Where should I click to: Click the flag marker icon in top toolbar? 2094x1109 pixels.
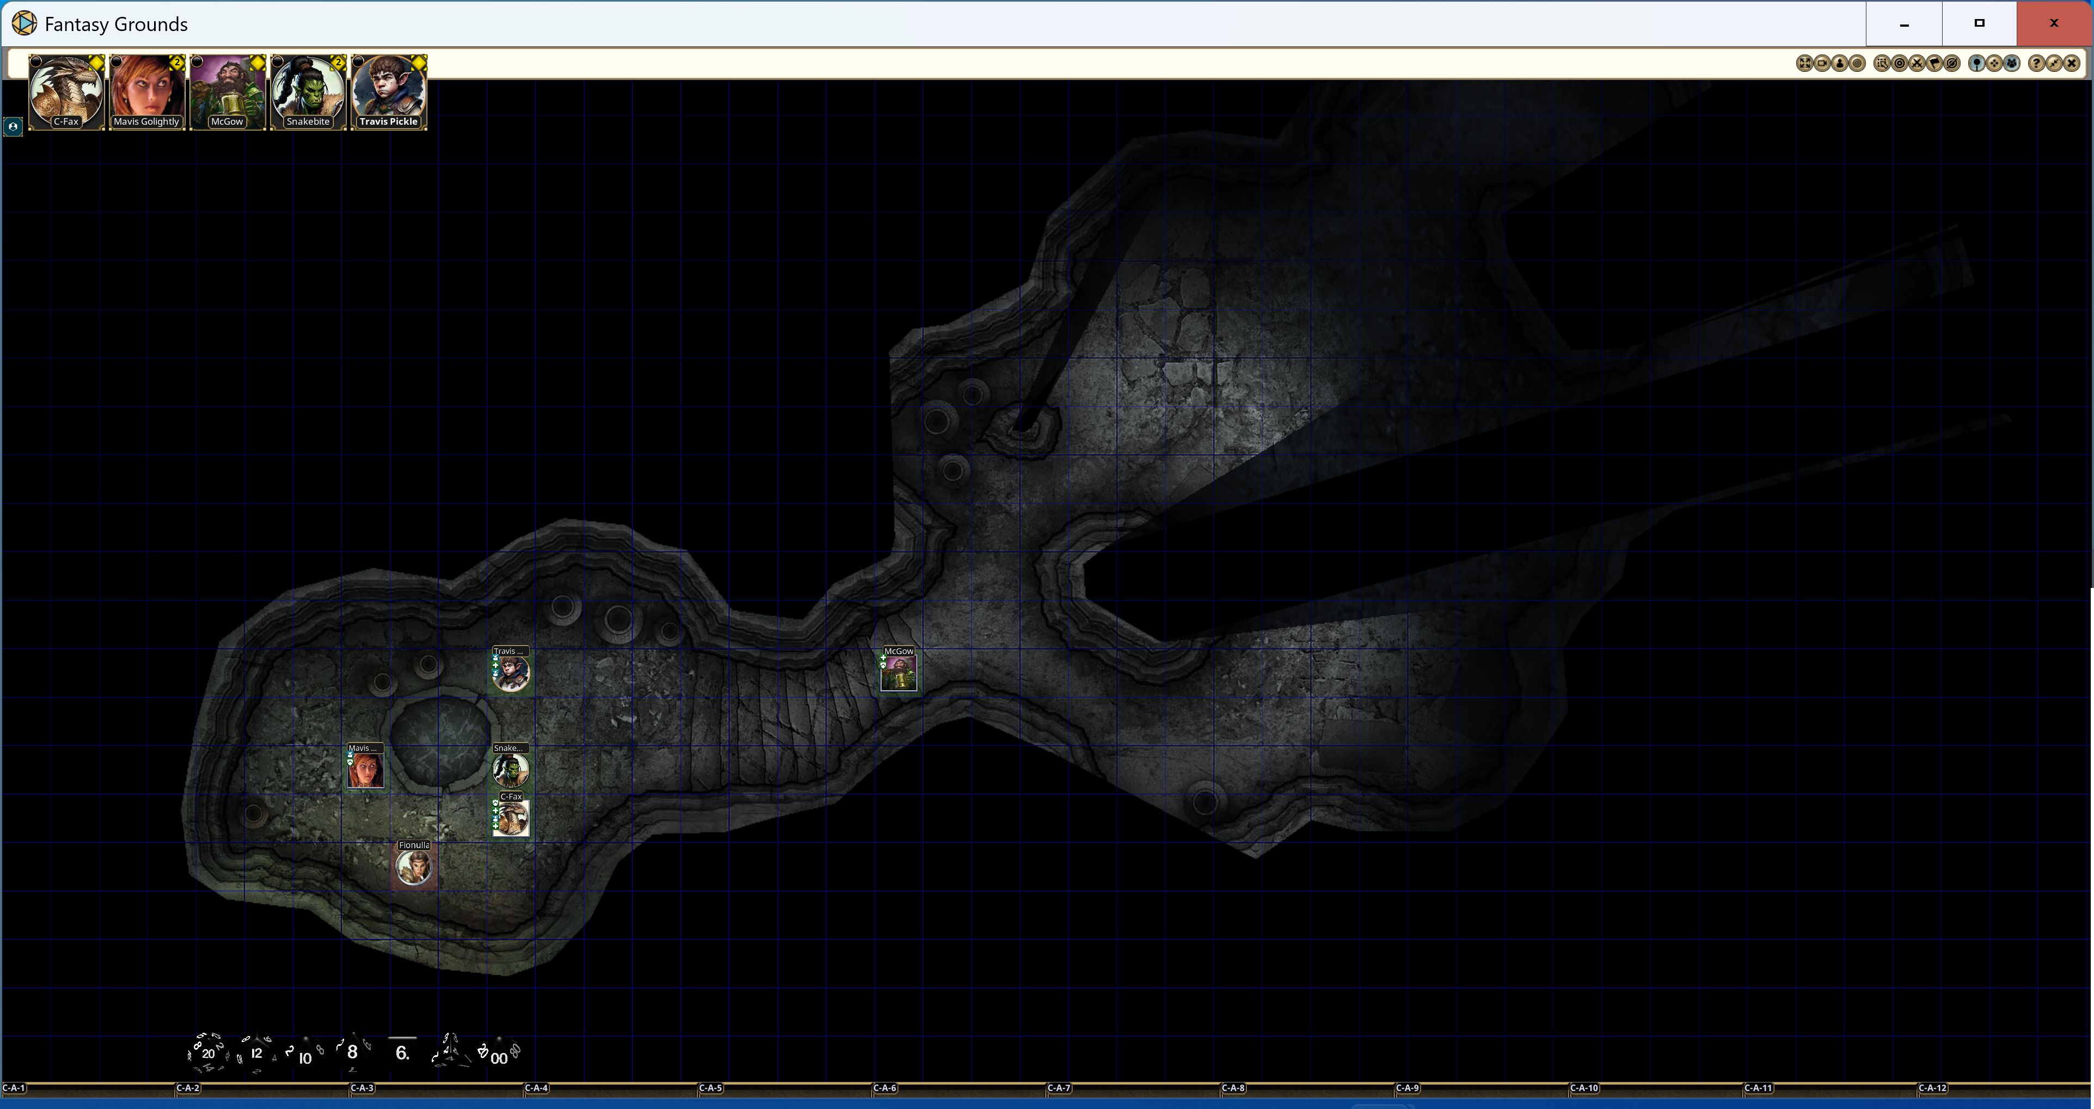tap(1934, 63)
